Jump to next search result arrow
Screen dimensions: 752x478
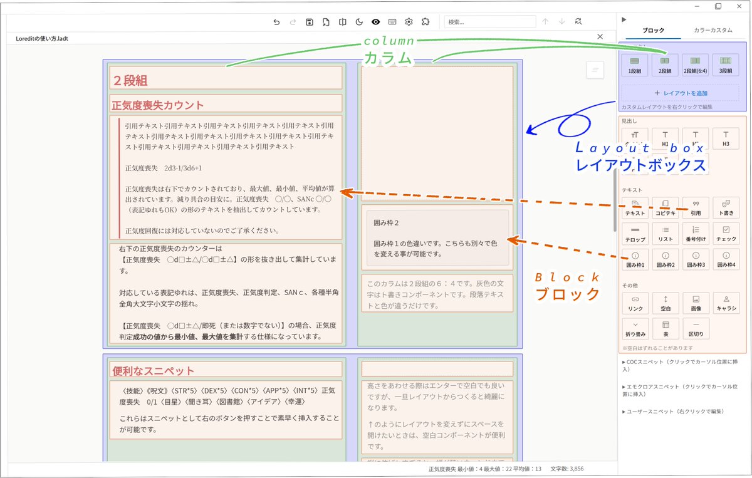561,22
